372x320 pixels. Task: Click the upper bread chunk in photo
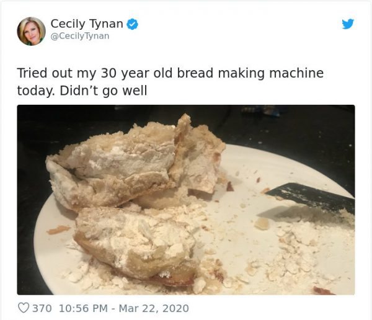pyautogui.click(x=135, y=164)
